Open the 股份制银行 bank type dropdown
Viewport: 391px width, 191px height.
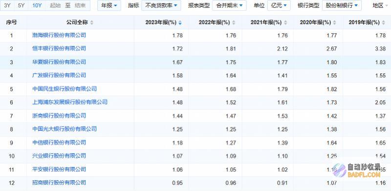[342, 5]
